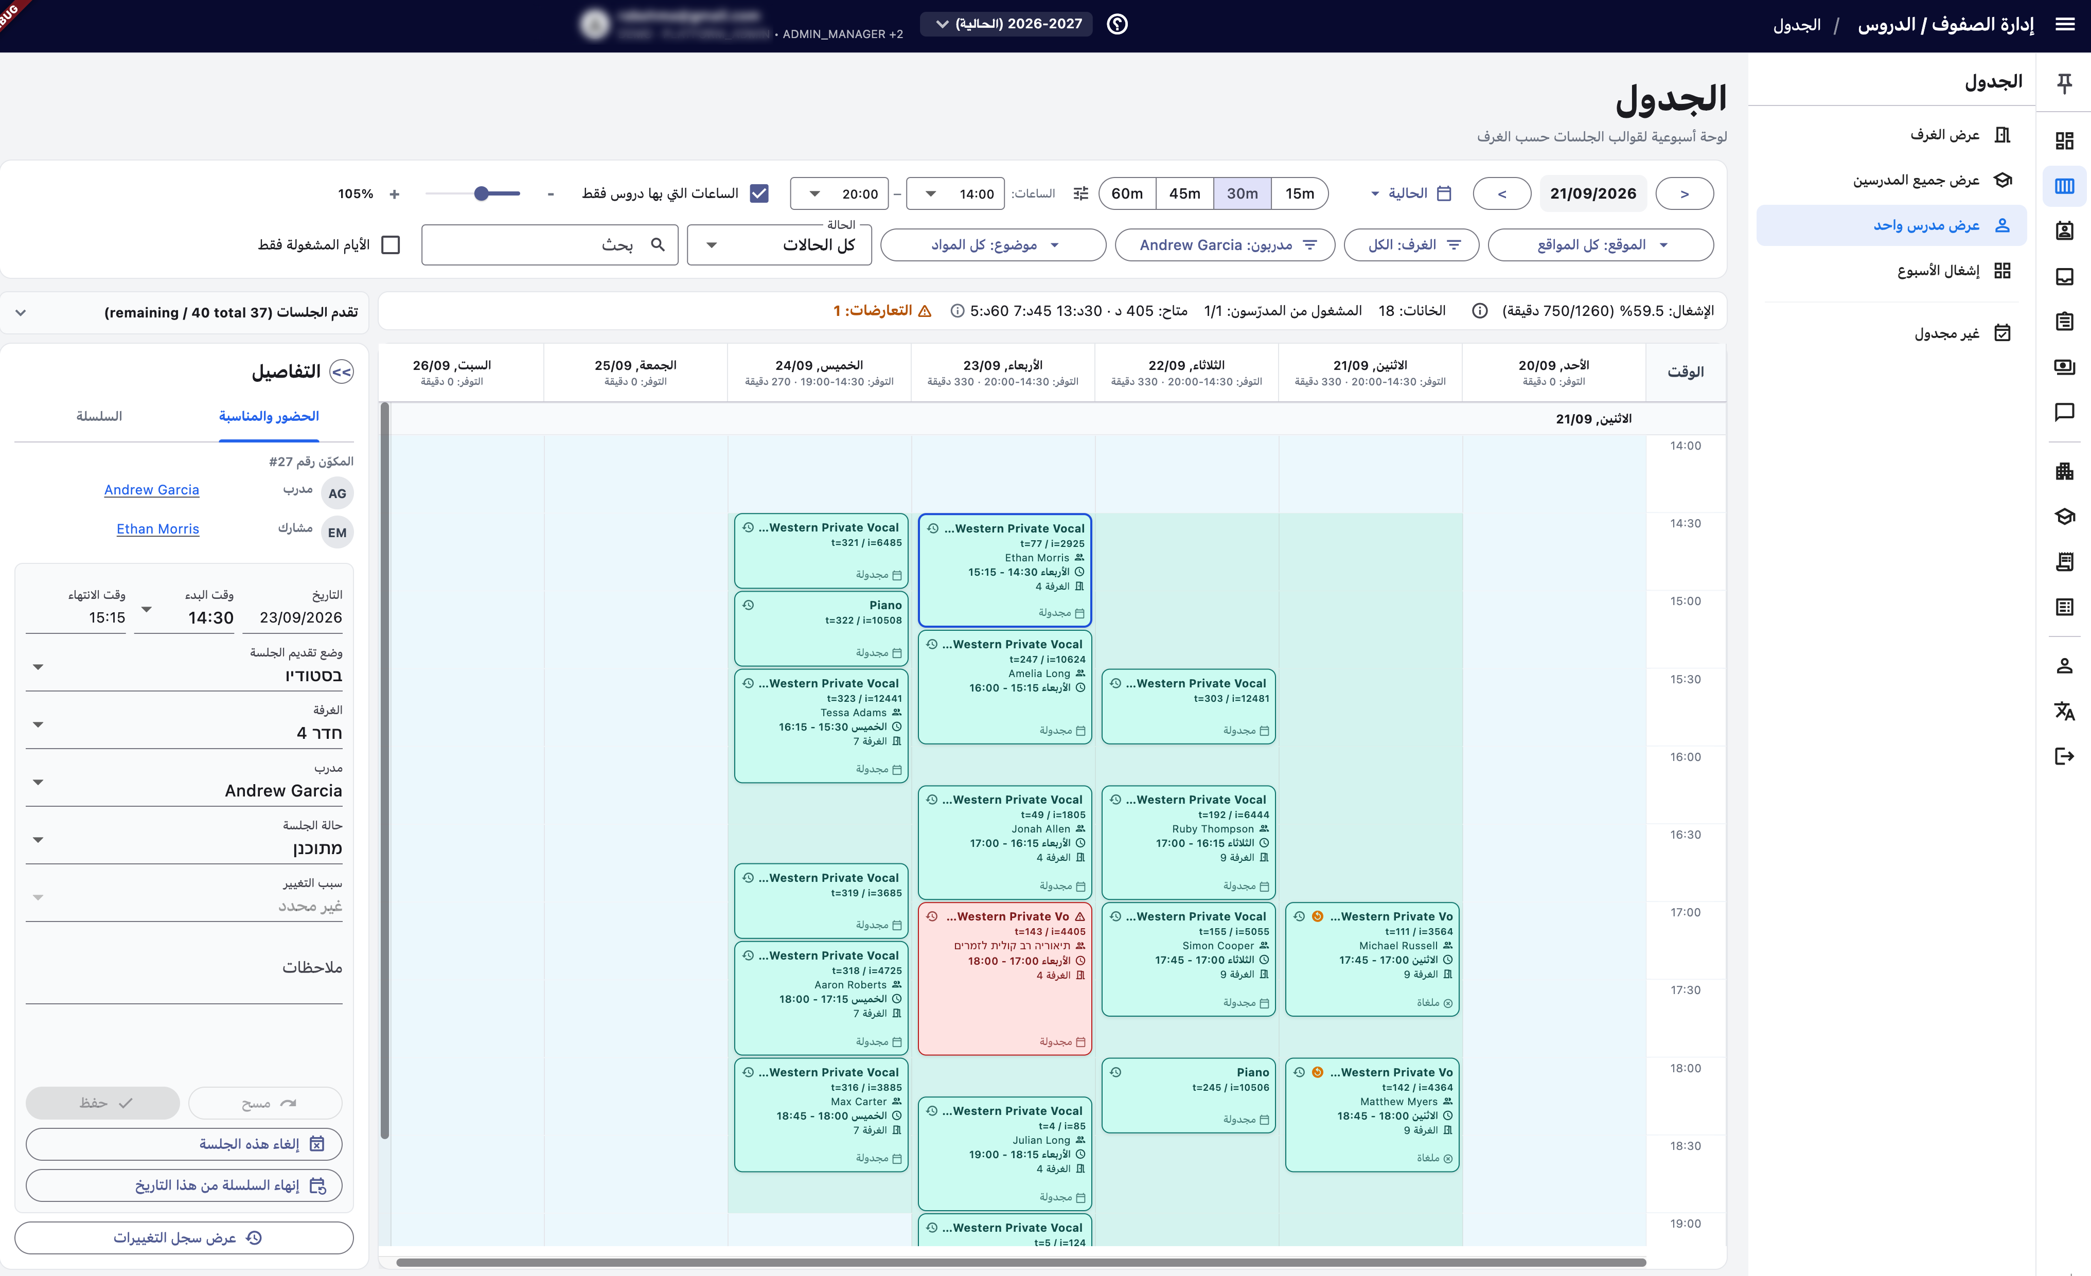Click the occupancy info icon
This screenshot has height=1276, width=2091.
1479,311
